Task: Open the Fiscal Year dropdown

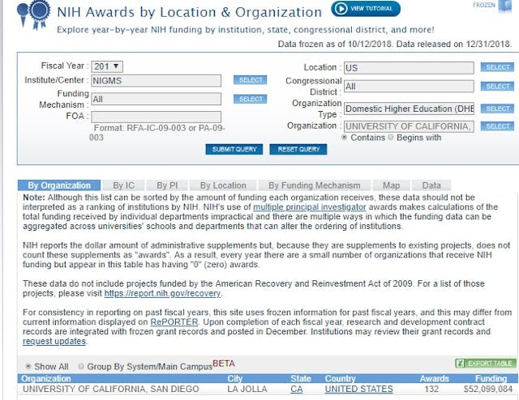Action: [107, 66]
